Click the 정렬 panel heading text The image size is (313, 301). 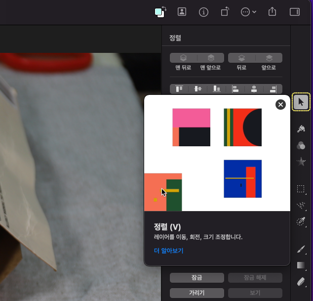point(175,38)
